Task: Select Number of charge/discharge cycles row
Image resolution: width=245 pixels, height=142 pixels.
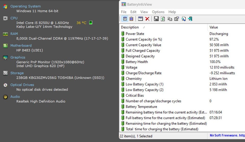Action: (182, 101)
